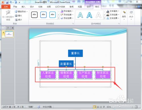
Task: Select the 人事部总经理 purple box
Action: tap(48, 75)
